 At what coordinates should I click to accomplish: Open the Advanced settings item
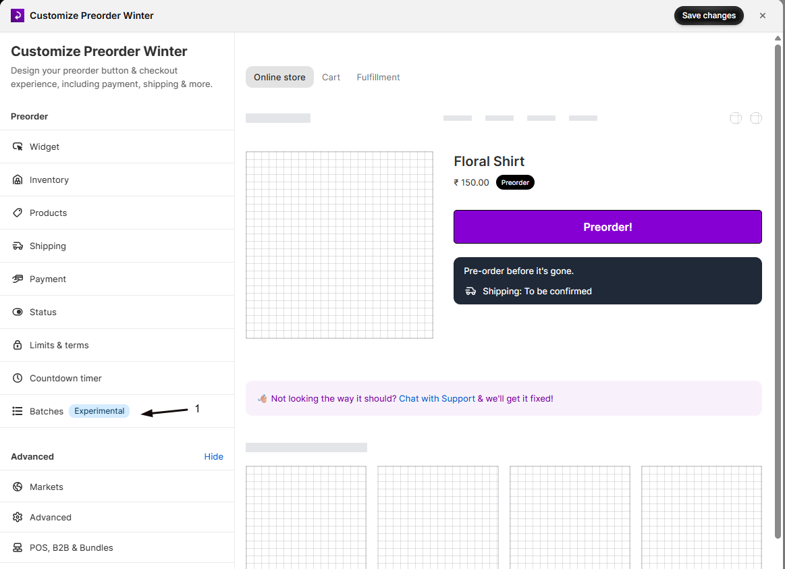pos(117,517)
